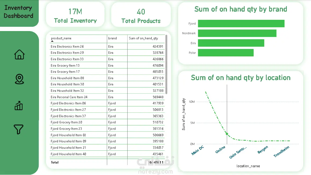Select row Eira Household Item 08
The width and height of the screenshot is (311, 175).
(x=107, y=78)
